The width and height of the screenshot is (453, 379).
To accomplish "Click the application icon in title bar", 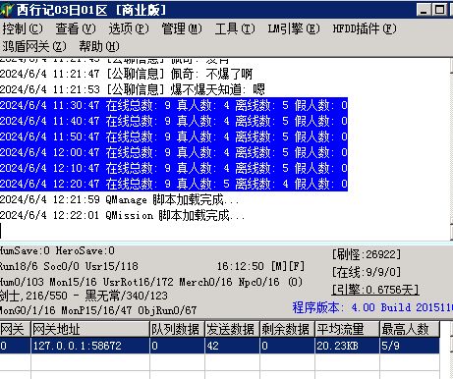I will 7,10.
